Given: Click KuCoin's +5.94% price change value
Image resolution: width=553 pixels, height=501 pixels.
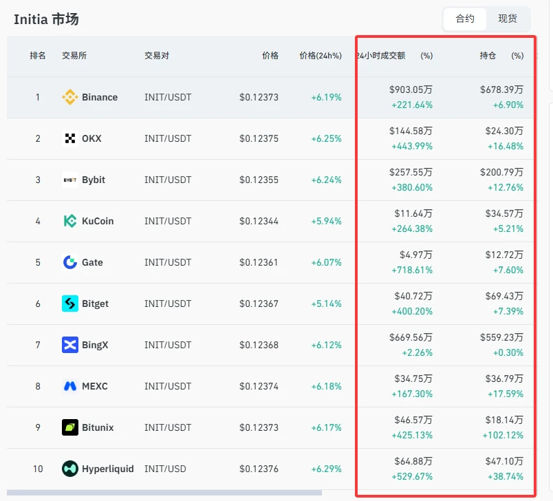Looking at the screenshot, I should [326, 221].
